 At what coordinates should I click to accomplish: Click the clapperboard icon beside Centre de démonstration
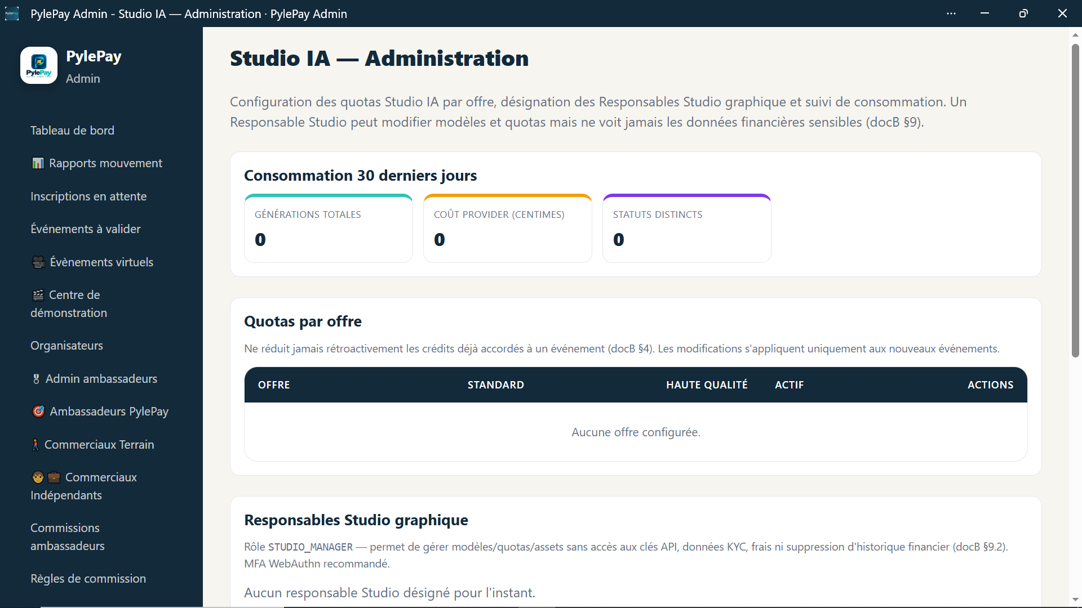click(38, 295)
